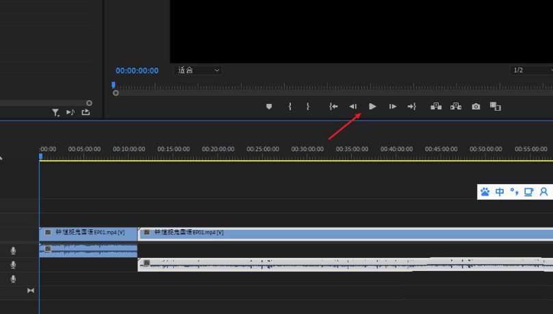This screenshot has height=314, width=553.
Task: Open the 1/2 playback resolution dropdown
Action: pos(532,70)
